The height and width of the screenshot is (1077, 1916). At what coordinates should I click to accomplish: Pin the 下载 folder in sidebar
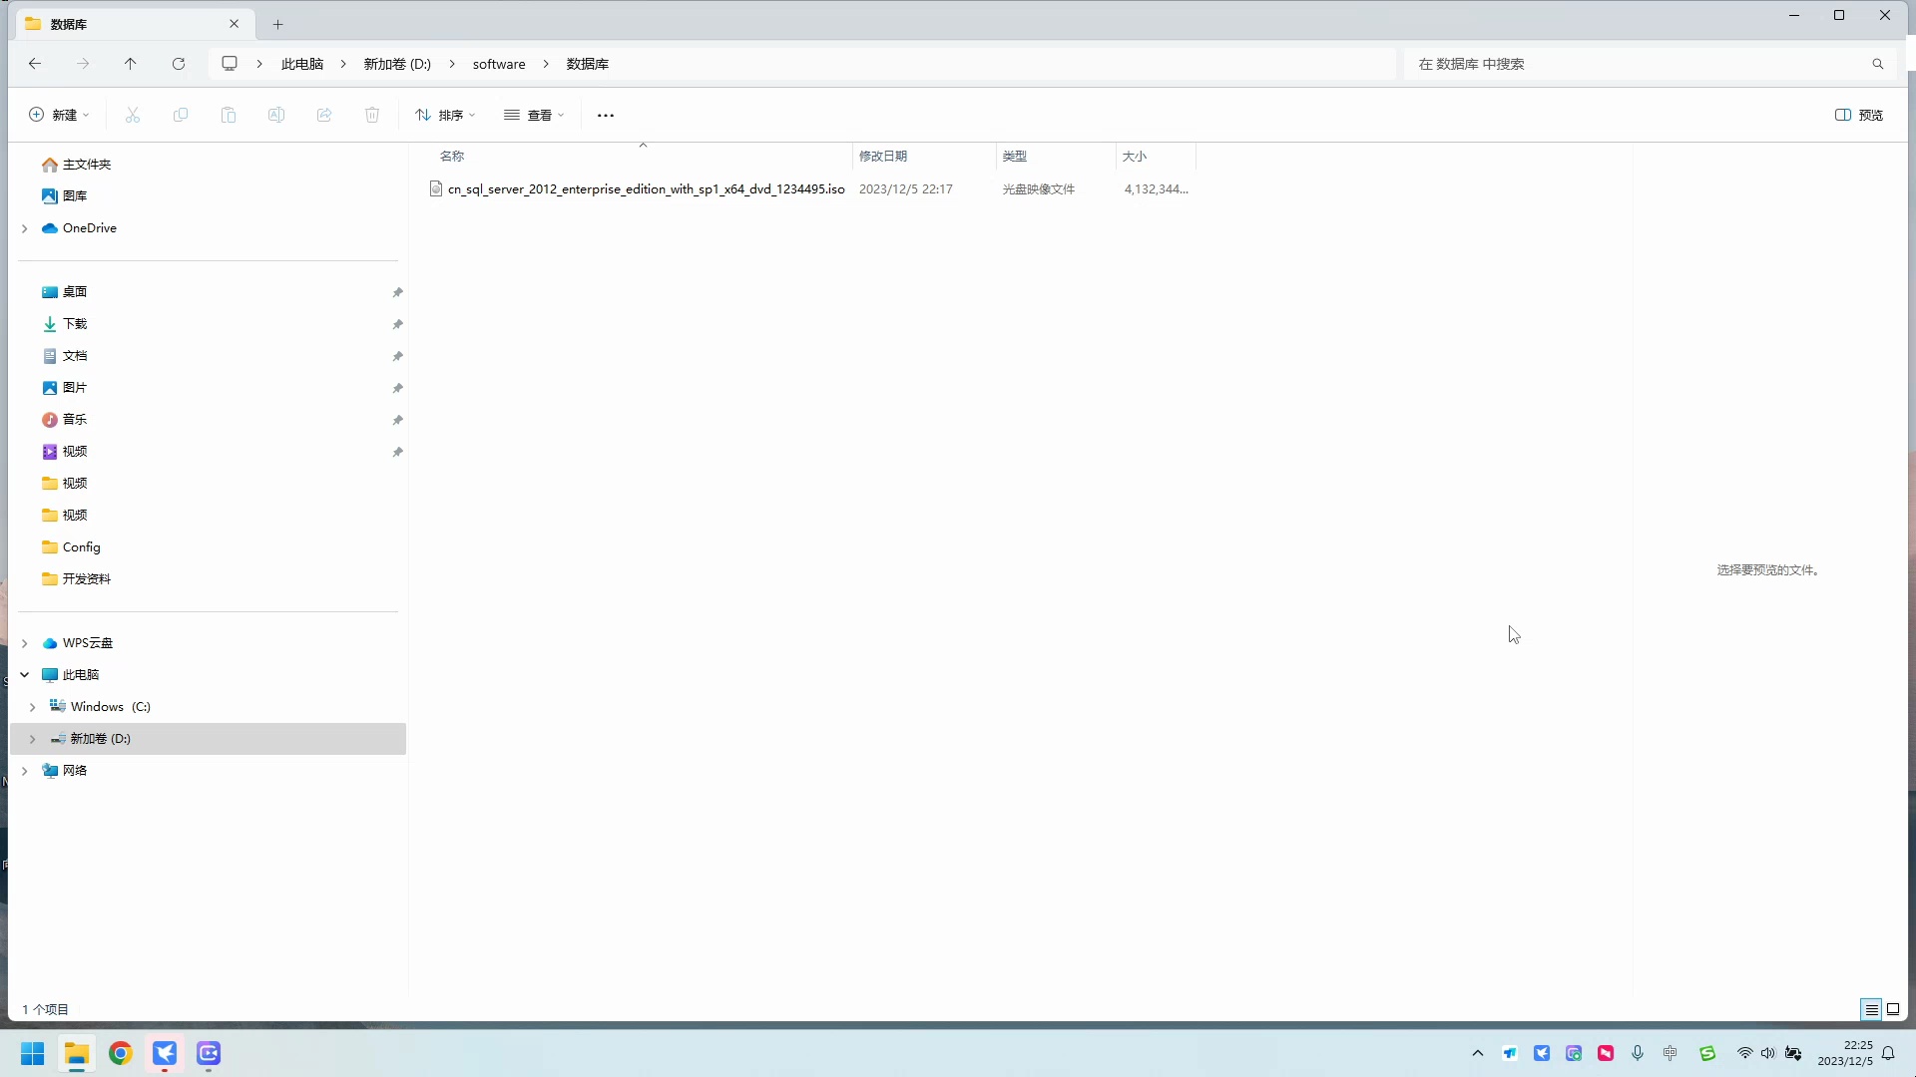[396, 324]
